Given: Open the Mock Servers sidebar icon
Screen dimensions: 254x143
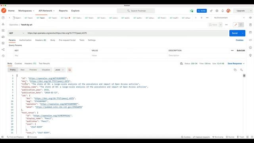Looking at the screenshot, I should point(3,37).
